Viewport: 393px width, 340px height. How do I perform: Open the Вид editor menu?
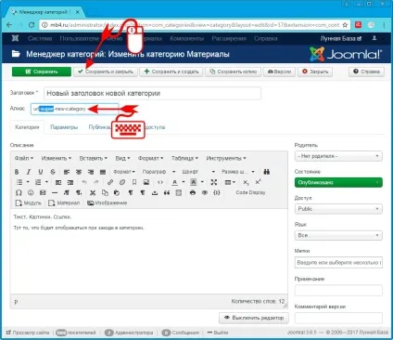tap(122, 158)
